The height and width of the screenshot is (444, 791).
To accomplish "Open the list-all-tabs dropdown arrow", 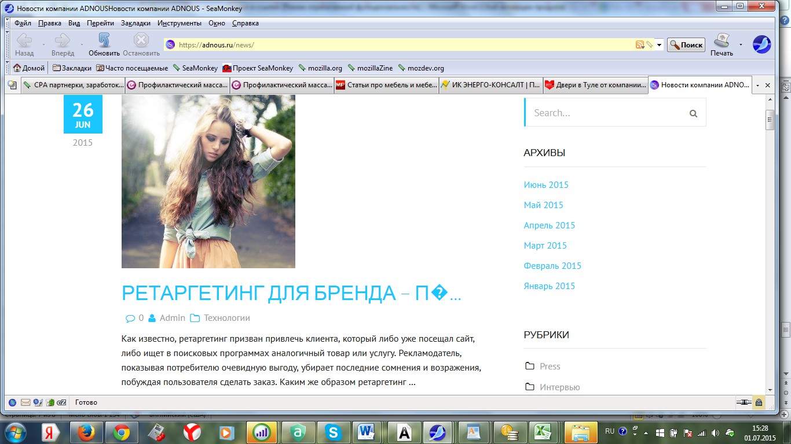I will 758,85.
